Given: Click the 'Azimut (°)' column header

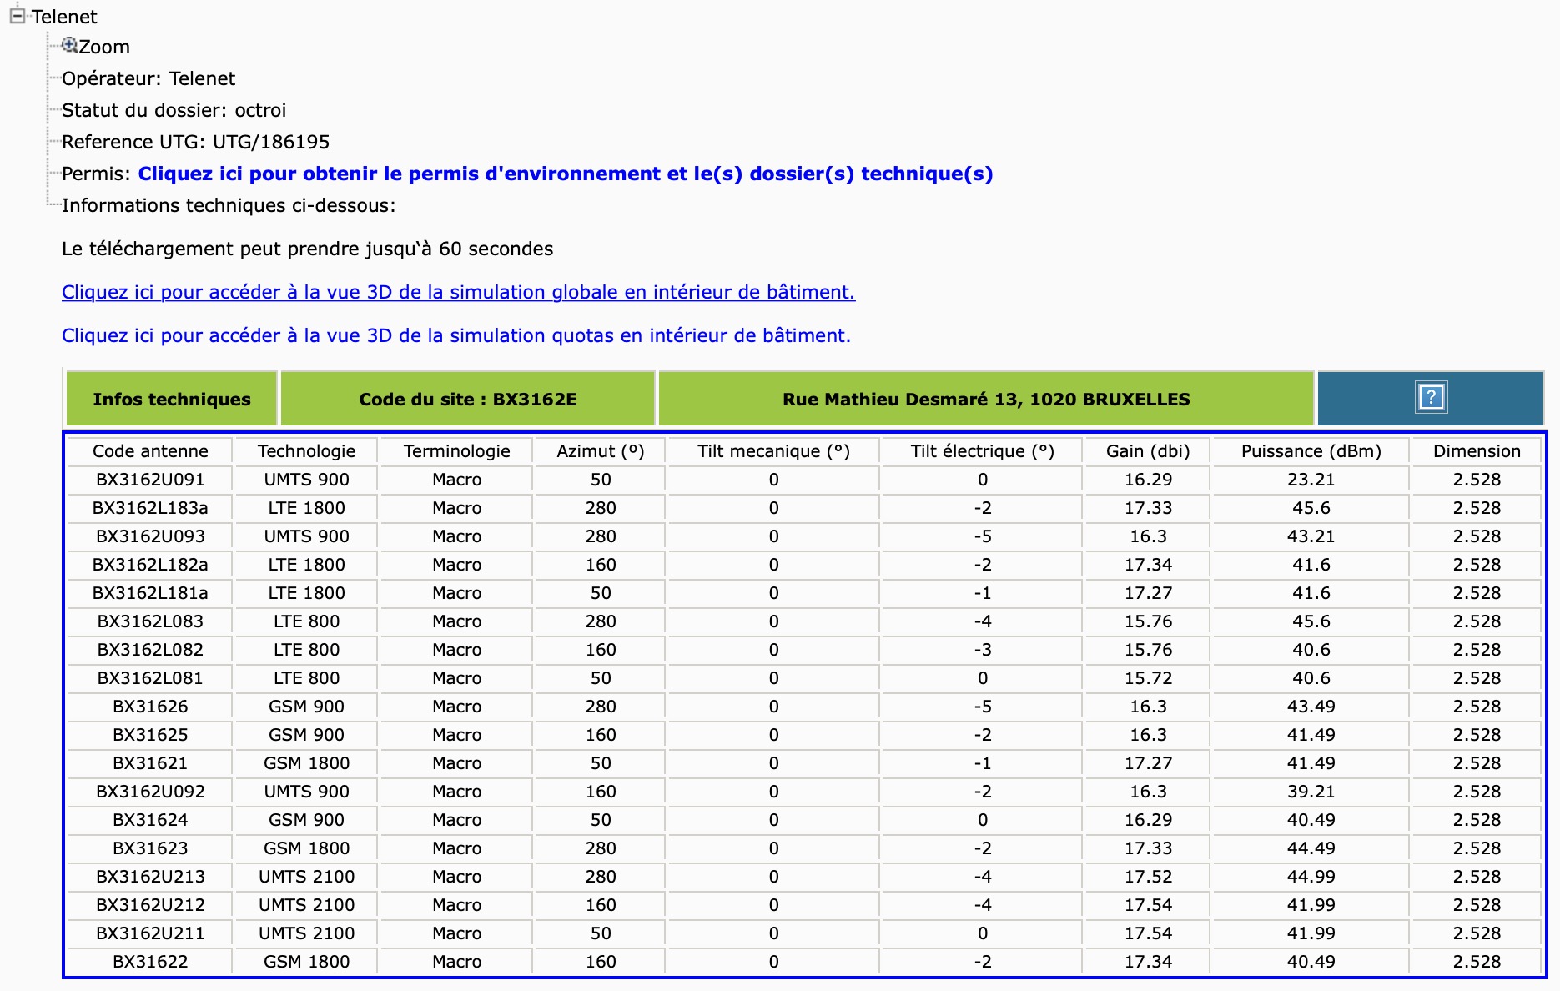Looking at the screenshot, I should pos(601,451).
